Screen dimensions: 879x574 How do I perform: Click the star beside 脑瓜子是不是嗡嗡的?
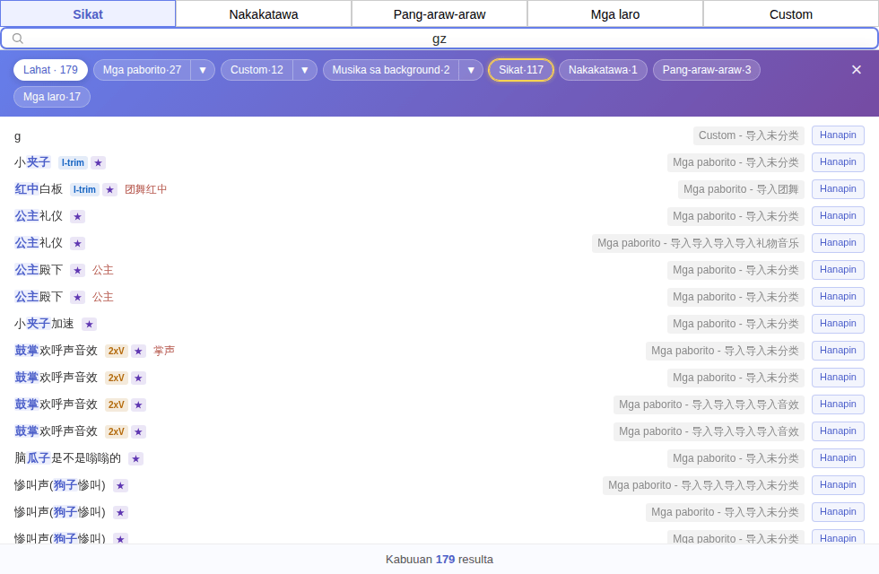[135, 458]
